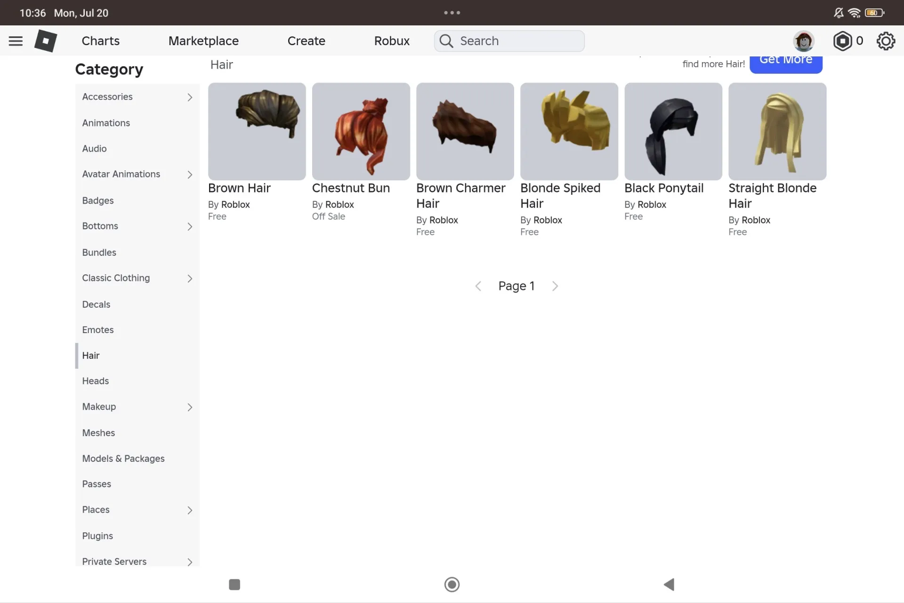The width and height of the screenshot is (904, 603).
Task: Open Roblox creator link under Brown Hair
Action: point(235,205)
